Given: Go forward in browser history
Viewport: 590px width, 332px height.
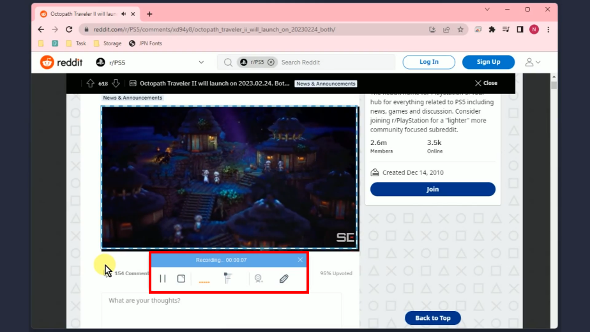Looking at the screenshot, I should pos(55,29).
